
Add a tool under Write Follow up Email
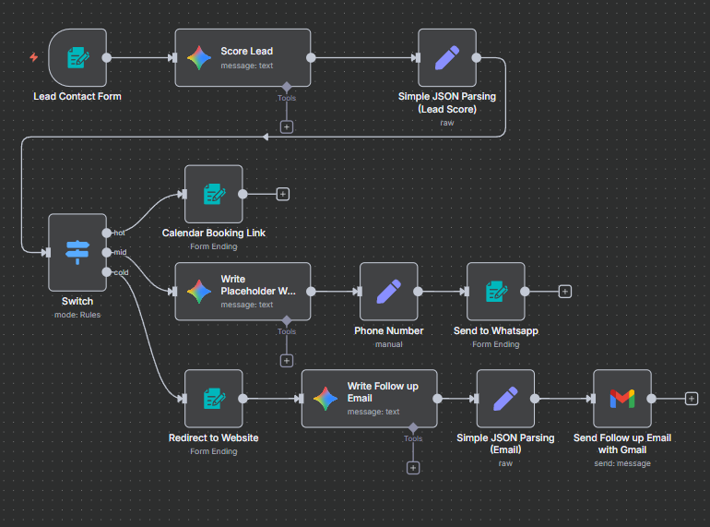tap(413, 467)
